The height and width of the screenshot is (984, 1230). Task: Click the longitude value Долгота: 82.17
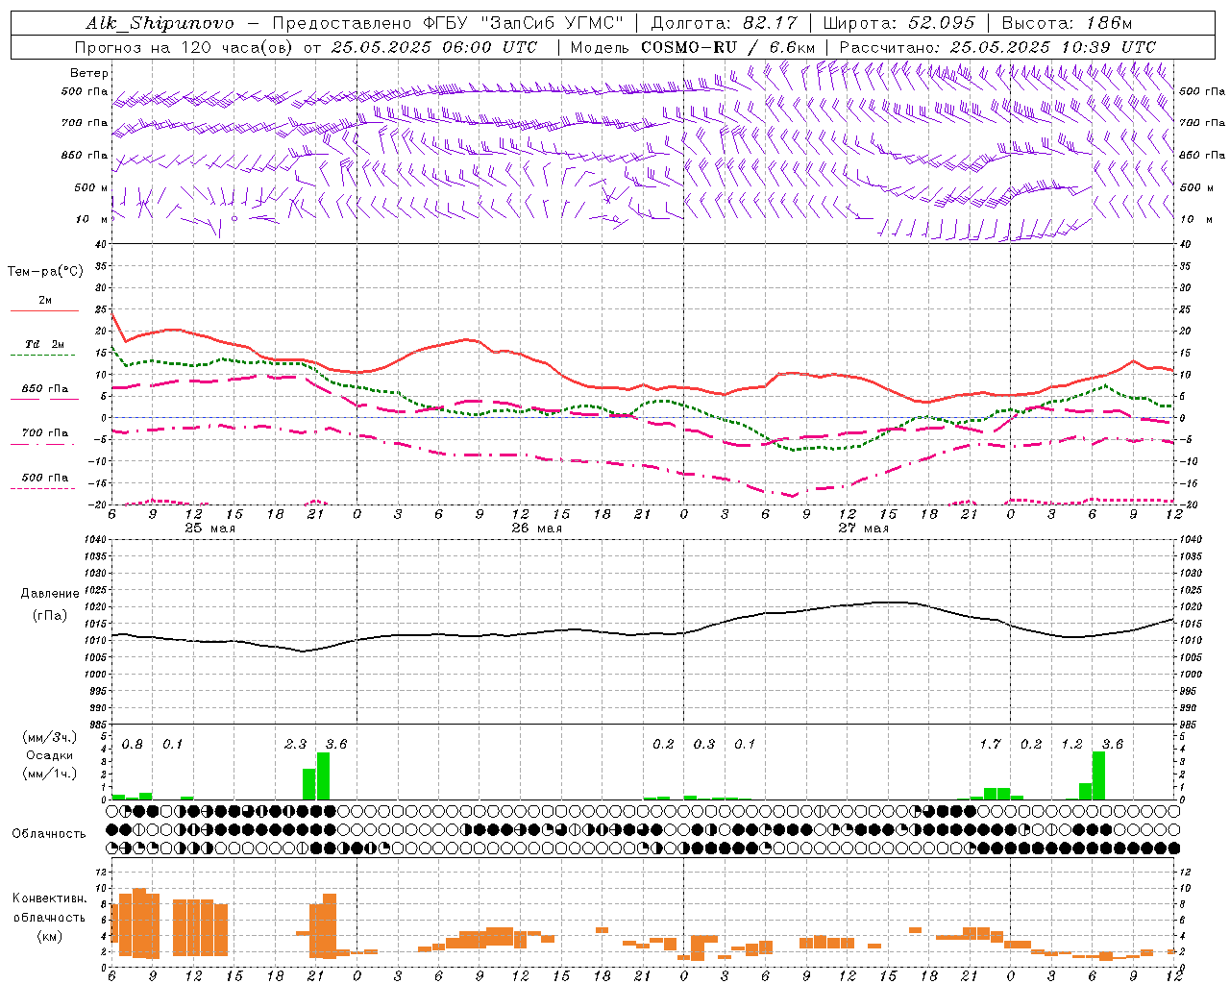(725, 23)
